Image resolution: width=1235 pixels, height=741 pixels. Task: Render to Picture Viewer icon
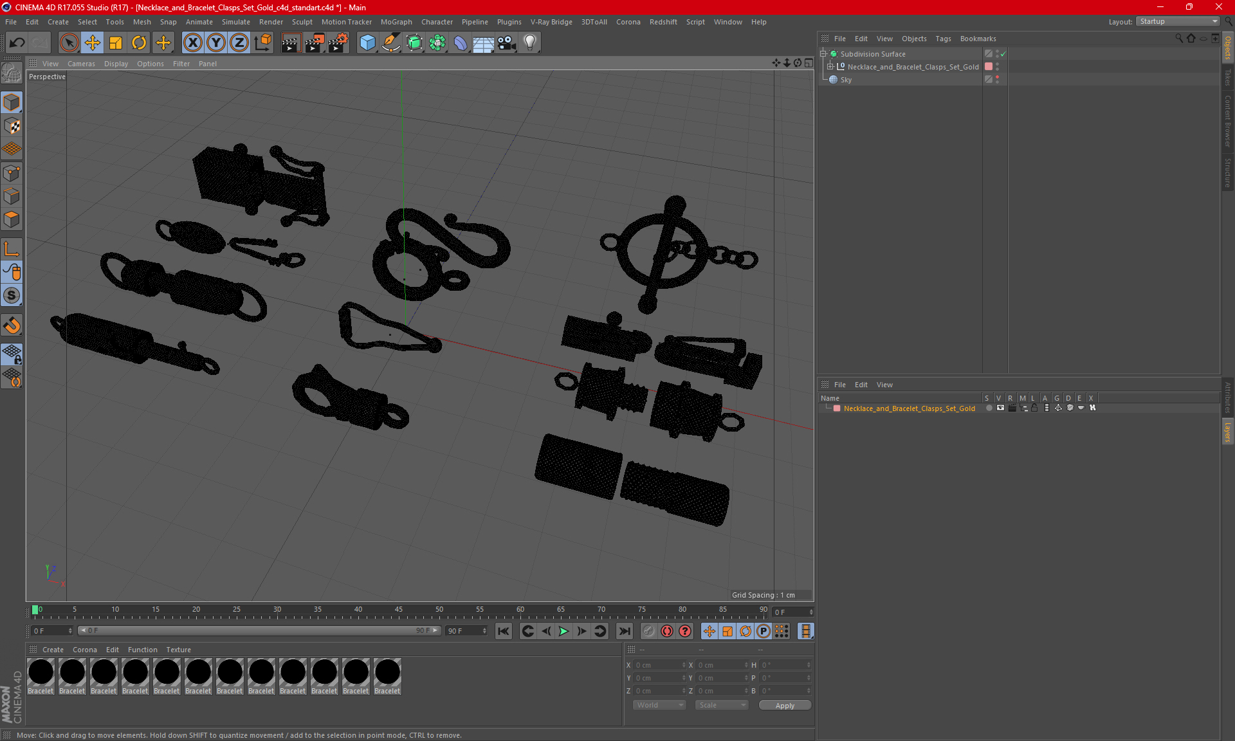[x=315, y=43]
